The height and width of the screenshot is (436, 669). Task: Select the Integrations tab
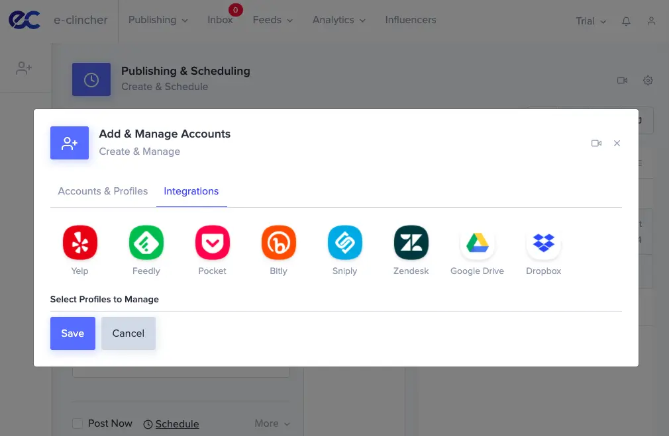(x=191, y=191)
